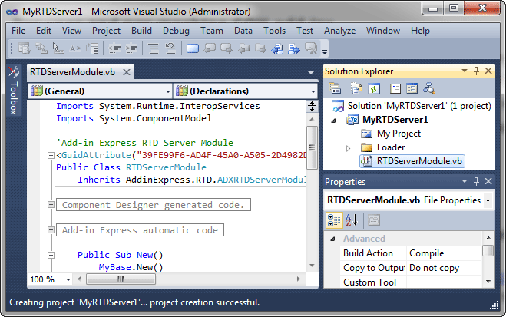Open toolbar options overflow dropdown
506x317 pixels.
click(x=325, y=51)
